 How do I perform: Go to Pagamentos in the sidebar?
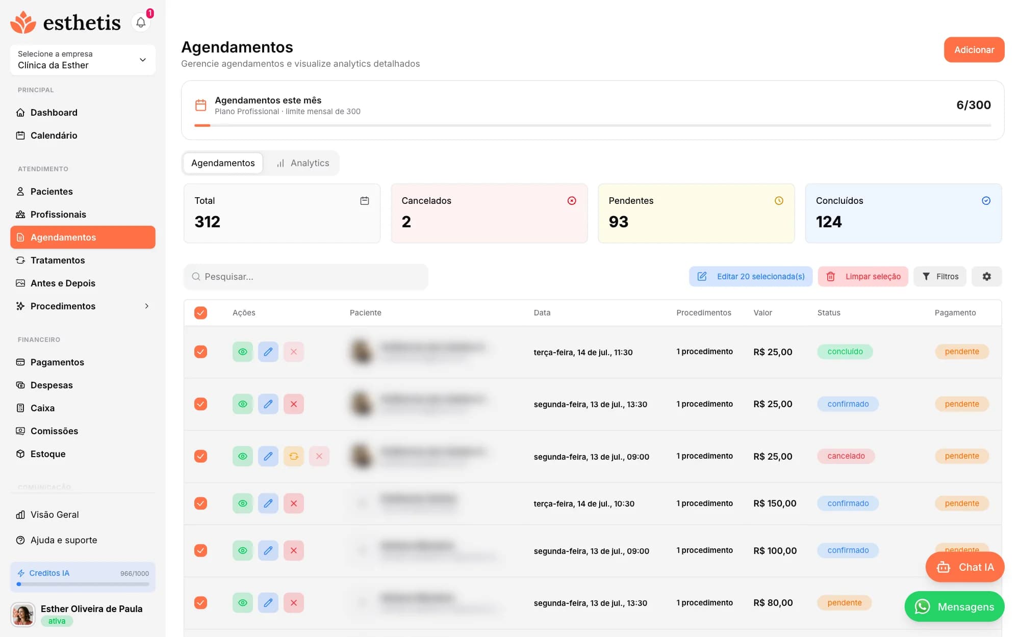click(x=57, y=362)
